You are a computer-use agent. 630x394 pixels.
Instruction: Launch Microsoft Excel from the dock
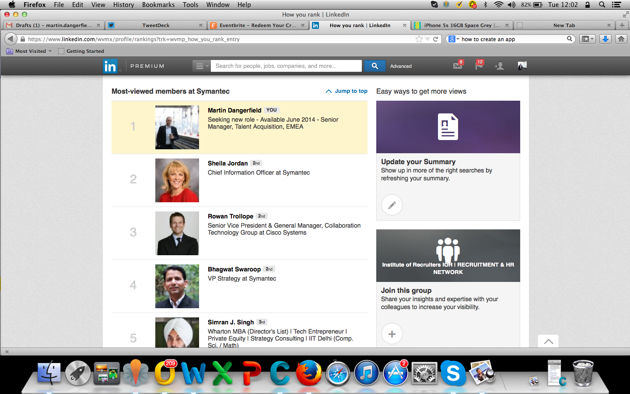(222, 373)
